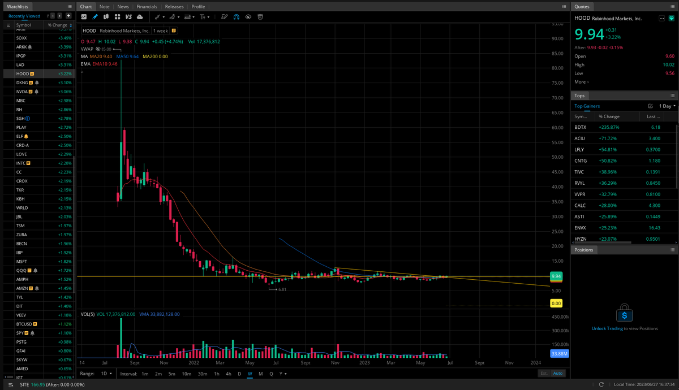Open the bottom-left menu icon in status bar
The height and width of the screenshot is (390, 679).
[x=10, y=384]
